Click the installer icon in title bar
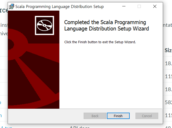 [x=11, y=6]
